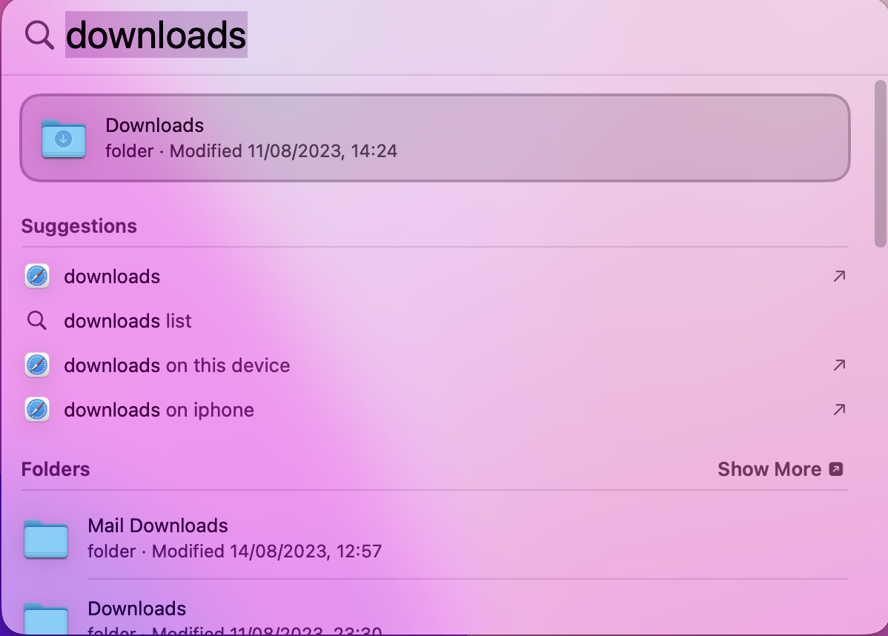Select the Downloads folder modified 11/08/2023 23:30

(x=137, y=609)
